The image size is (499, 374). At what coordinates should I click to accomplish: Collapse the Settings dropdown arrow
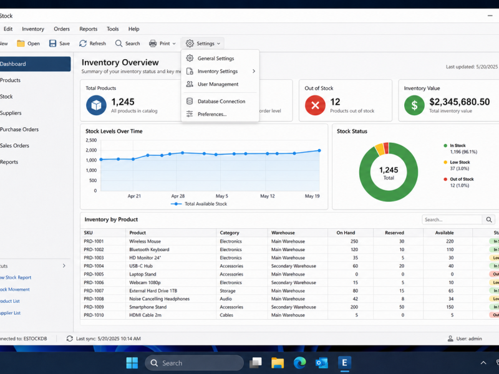pos(219,44)
